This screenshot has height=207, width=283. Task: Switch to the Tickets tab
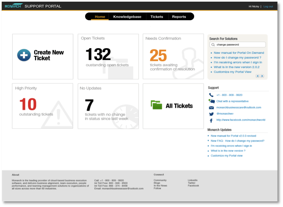(157, 17)
